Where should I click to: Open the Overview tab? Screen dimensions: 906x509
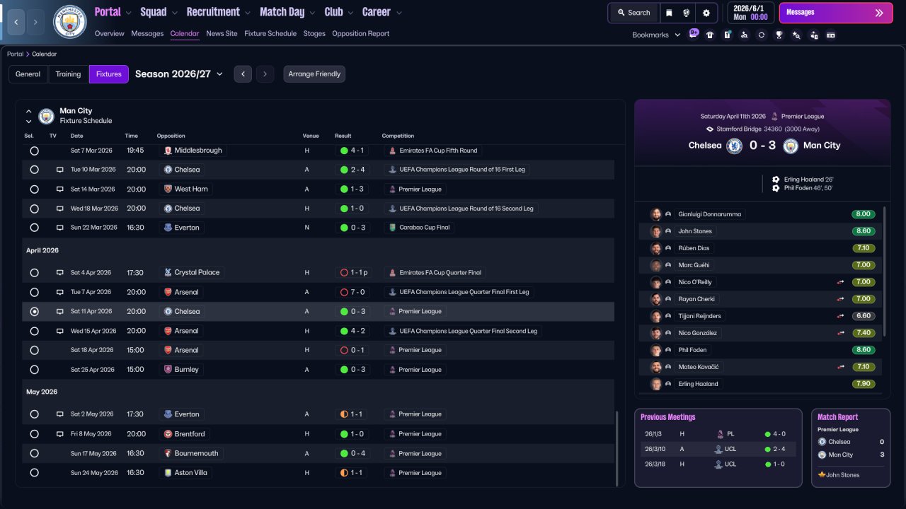coord(109,34)
